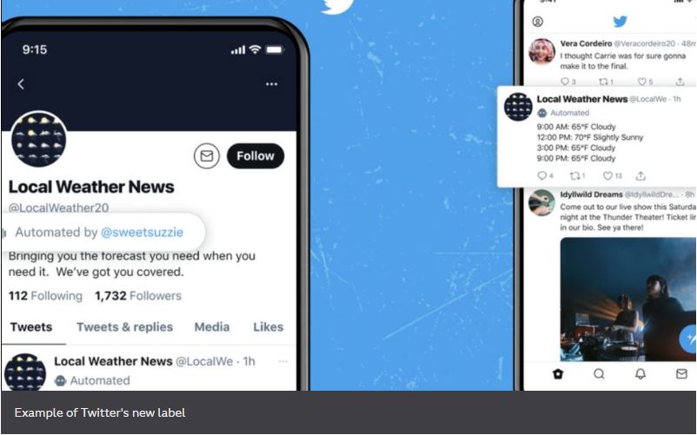Open the @sweetsuzzie profile link
697x435 pixels.
click(143, 232)
